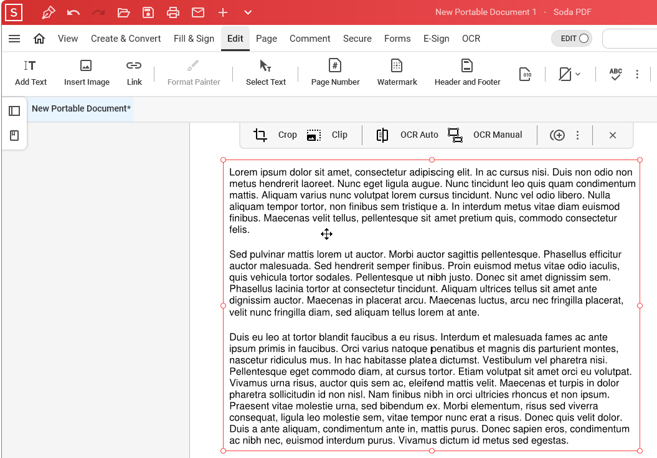Viewport: 657px width, 458px height.
Task: Open the Create & Convert tab
Action: coord(126,39)
